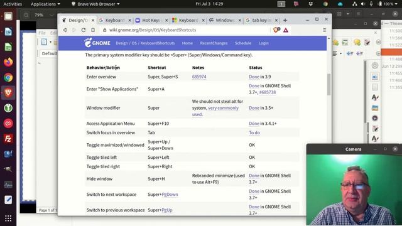Click the PgUp key link

click(x=167, y=210)
